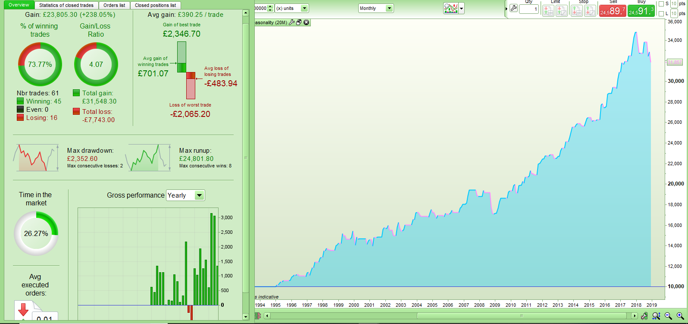The width and height of the screenshot is (688, 324).
Task: Click the Max drawdown mini chart
Action: click(x=36, y=158)
